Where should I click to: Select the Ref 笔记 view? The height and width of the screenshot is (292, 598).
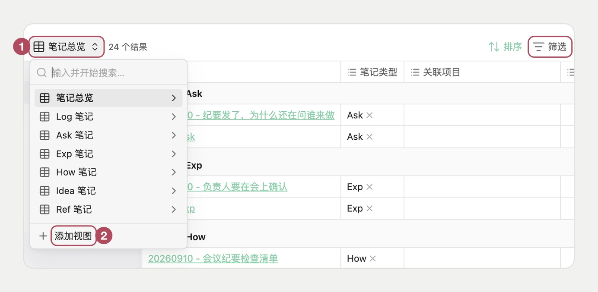(108, 209)
